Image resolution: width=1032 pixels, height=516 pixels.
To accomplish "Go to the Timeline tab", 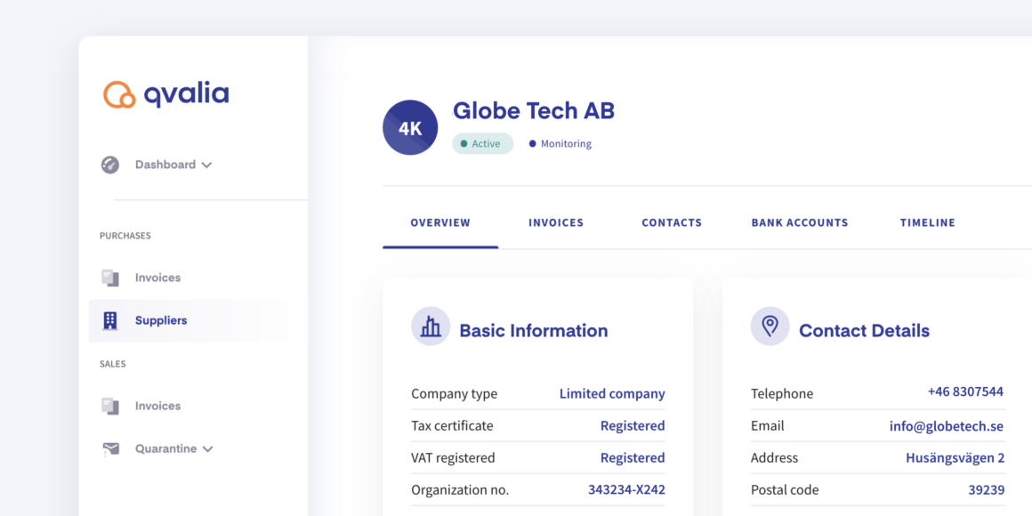I will (928, 222).
